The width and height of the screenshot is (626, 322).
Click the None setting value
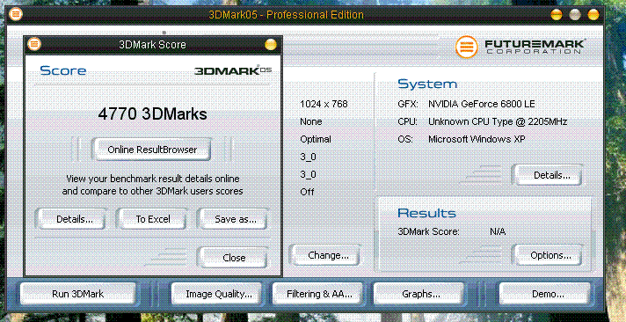(x=311, y=121)
